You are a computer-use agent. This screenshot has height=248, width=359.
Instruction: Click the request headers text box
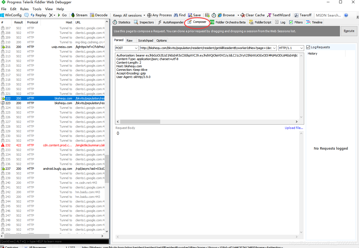[207, 86]
